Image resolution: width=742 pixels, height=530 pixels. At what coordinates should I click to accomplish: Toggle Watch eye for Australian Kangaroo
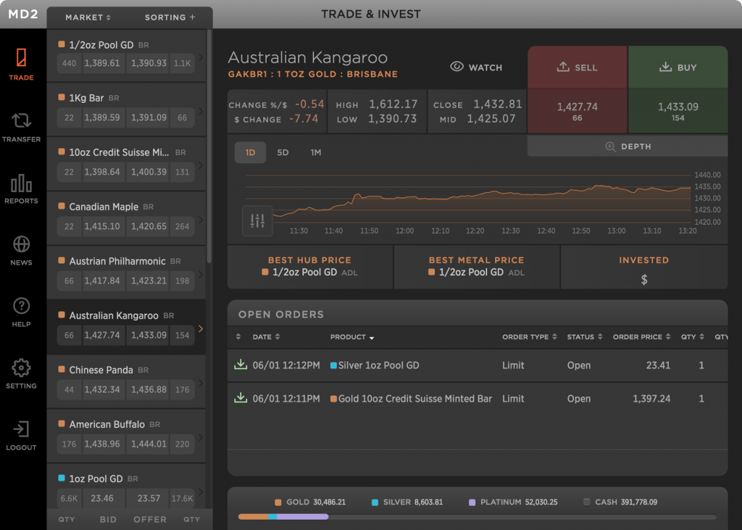pos(476,67)
